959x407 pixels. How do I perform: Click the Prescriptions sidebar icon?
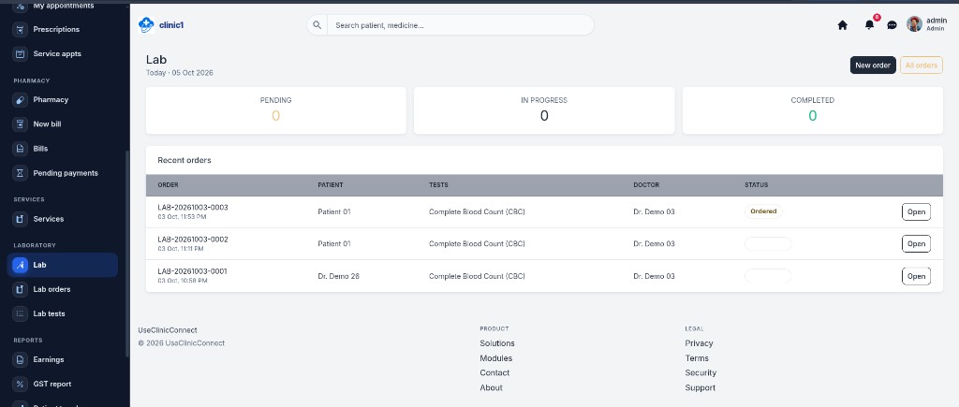21,29
